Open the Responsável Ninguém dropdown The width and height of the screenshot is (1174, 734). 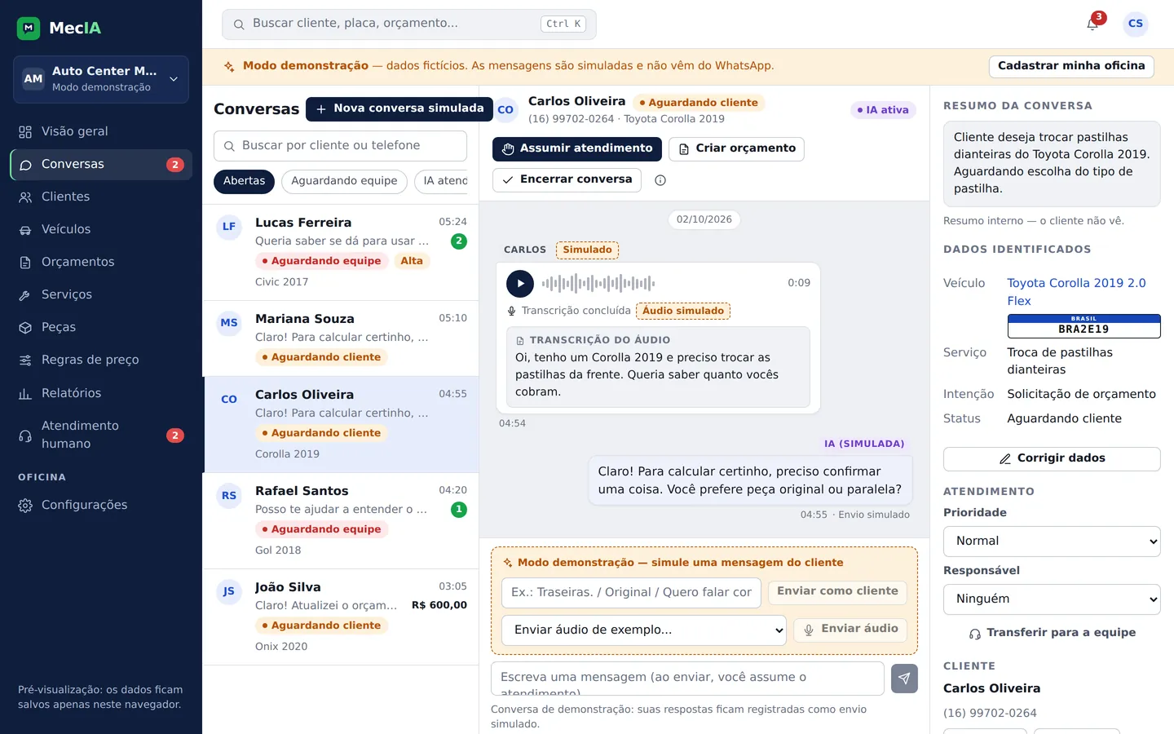click(x=1052, y=599)
